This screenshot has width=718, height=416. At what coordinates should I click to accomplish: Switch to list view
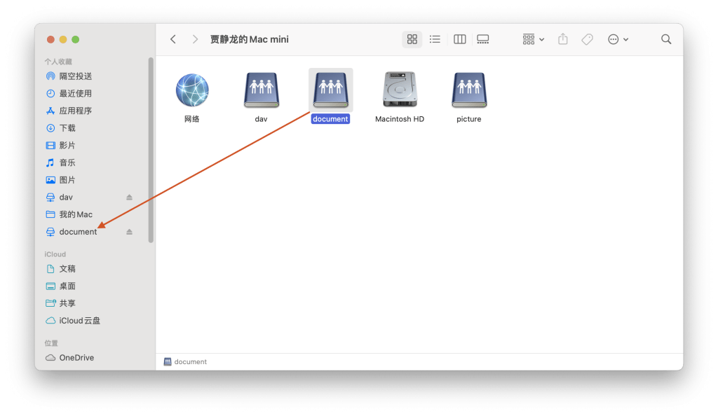click(435, 39)
